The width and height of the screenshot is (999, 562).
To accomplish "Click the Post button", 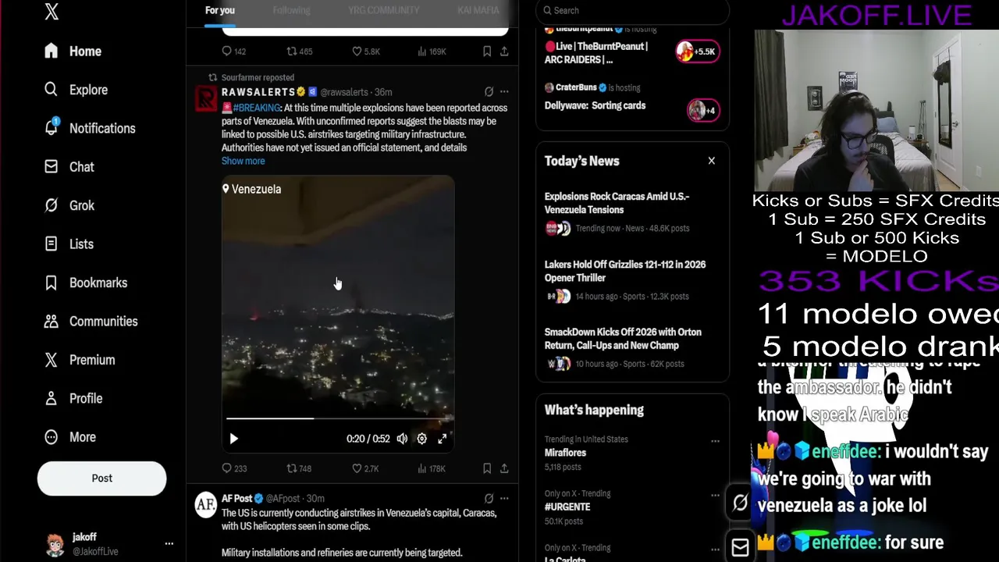I will 101,478.
